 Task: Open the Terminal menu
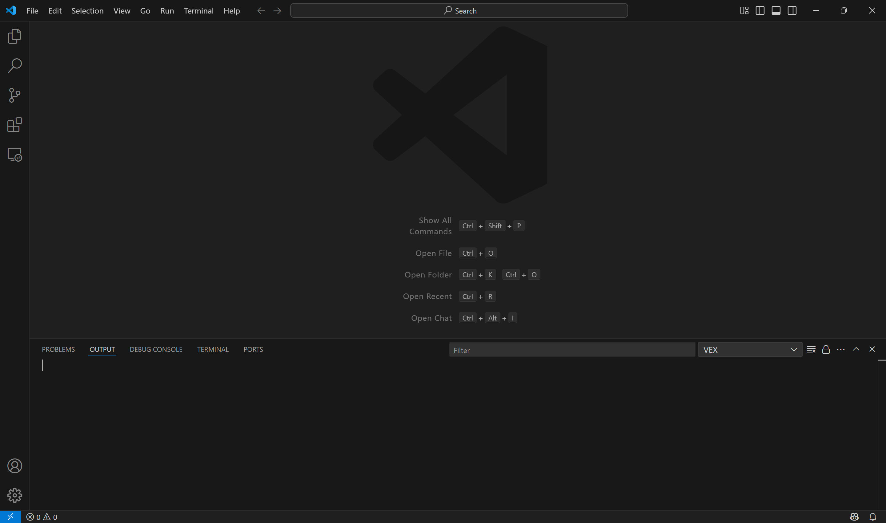pos(199,10)
